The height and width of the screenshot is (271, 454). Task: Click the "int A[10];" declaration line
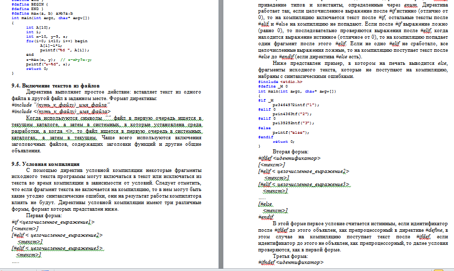pyautogui.click(x=37, y=28)
